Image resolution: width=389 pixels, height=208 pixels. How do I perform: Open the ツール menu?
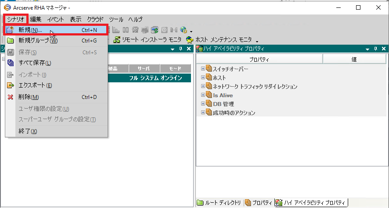[116, 19]
